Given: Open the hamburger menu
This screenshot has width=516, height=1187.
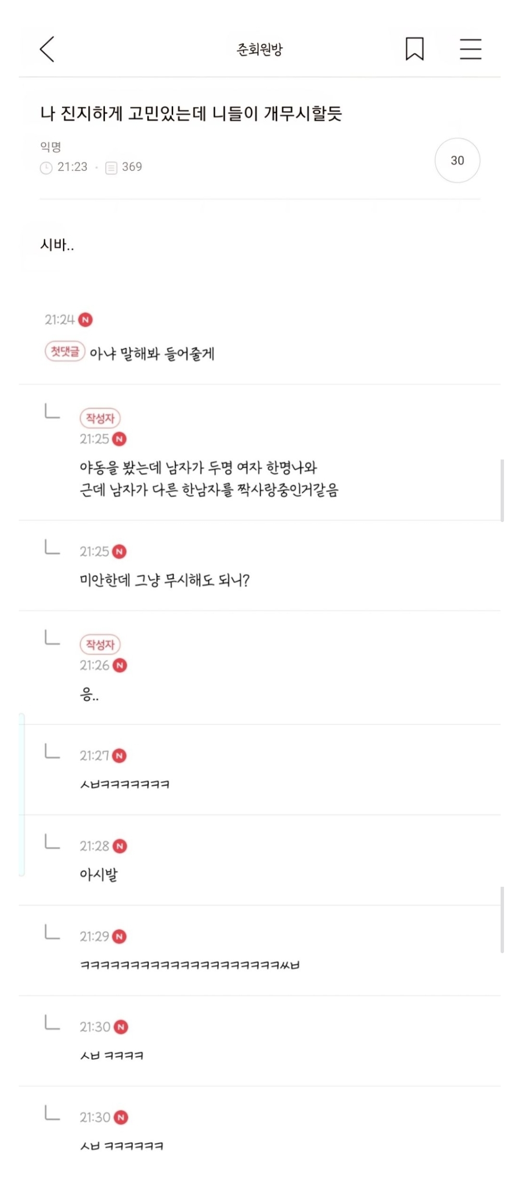Looking at the screenshot, I should tap(470, 49).
